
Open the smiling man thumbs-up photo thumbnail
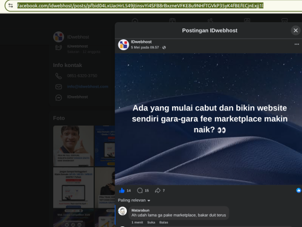tap(74, 146)
